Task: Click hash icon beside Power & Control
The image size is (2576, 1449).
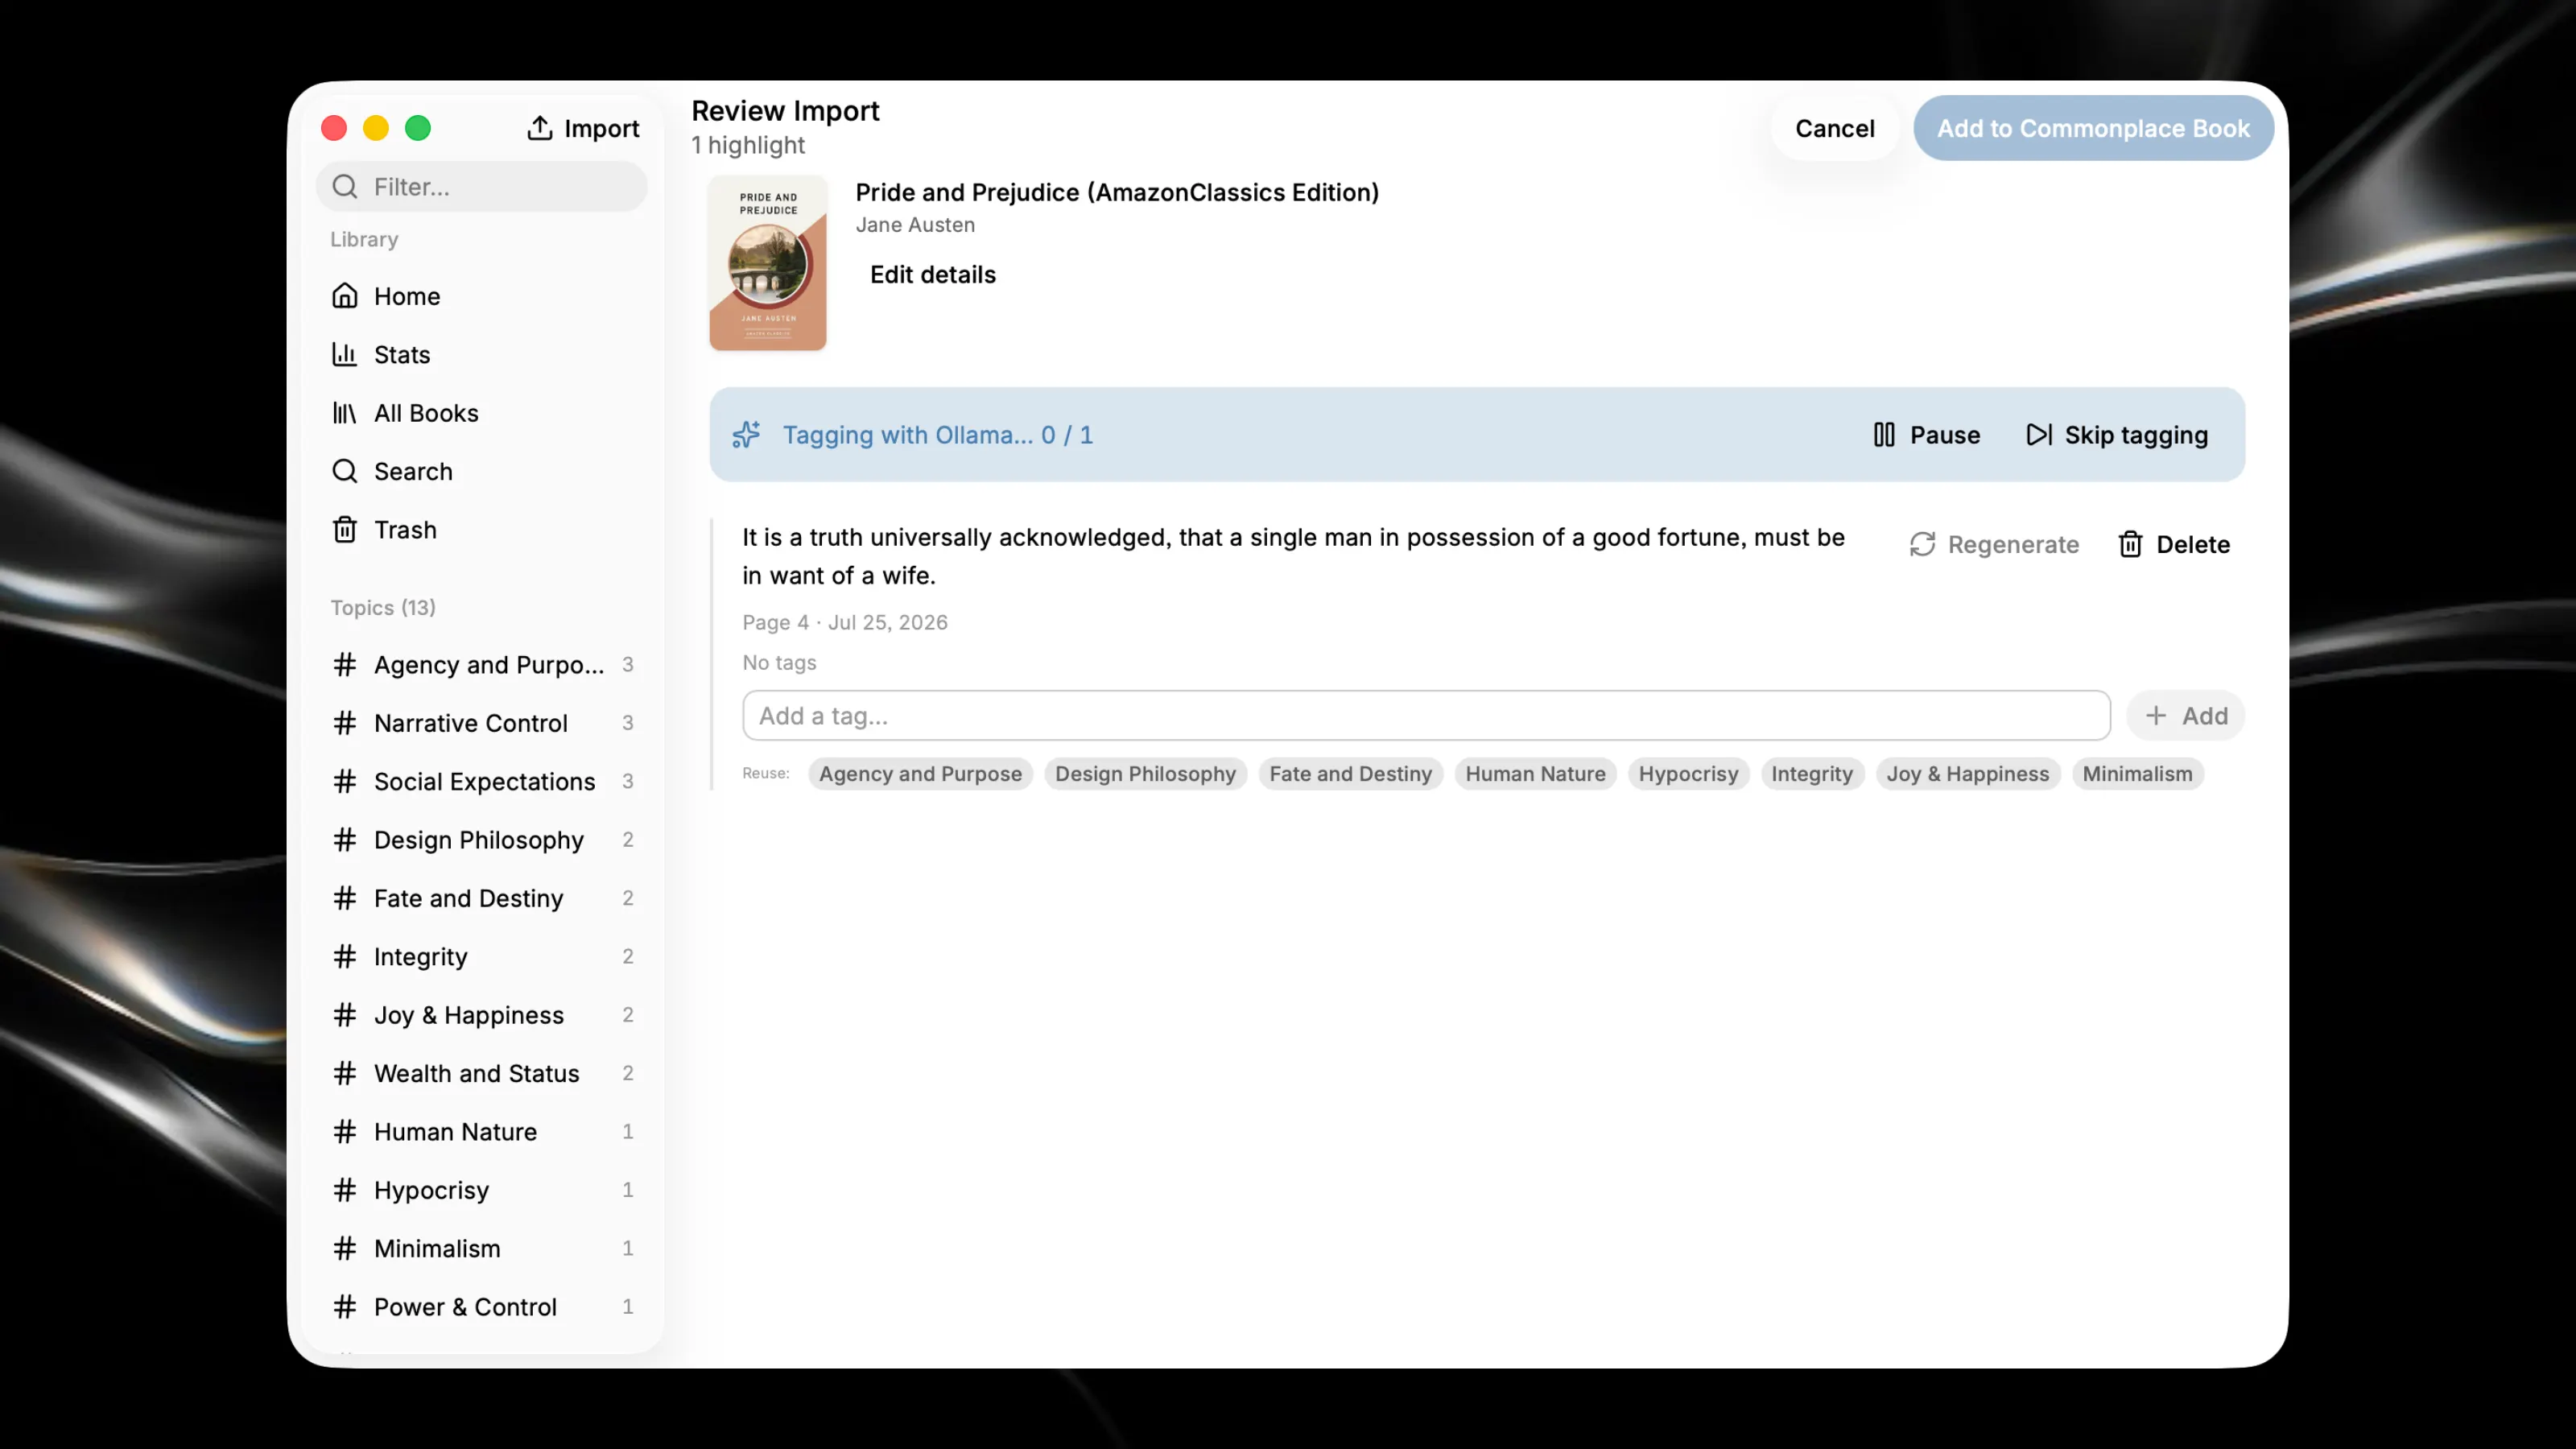Action: point(345,1307)
